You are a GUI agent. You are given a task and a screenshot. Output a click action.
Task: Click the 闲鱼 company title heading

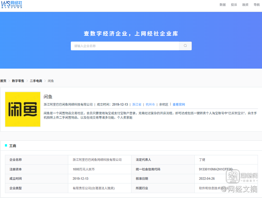coord(48,97)
